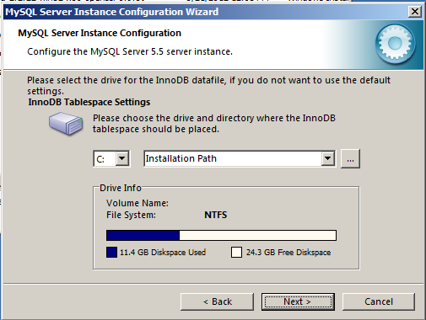The image size is (426, 320).
Task: Cancel the configuration wizard
Action: [379, 301]
